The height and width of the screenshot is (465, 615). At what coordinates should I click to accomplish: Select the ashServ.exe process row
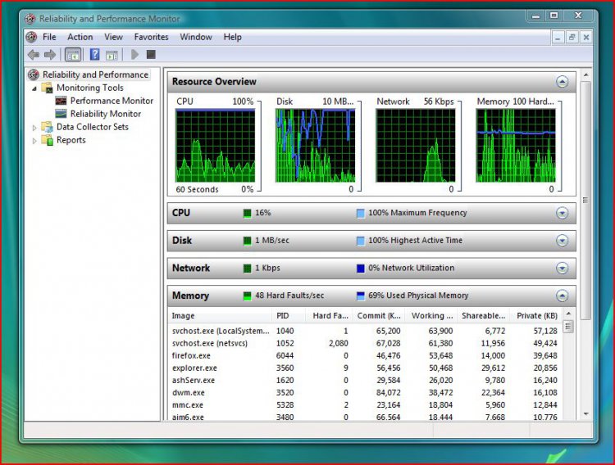[365, 381]
